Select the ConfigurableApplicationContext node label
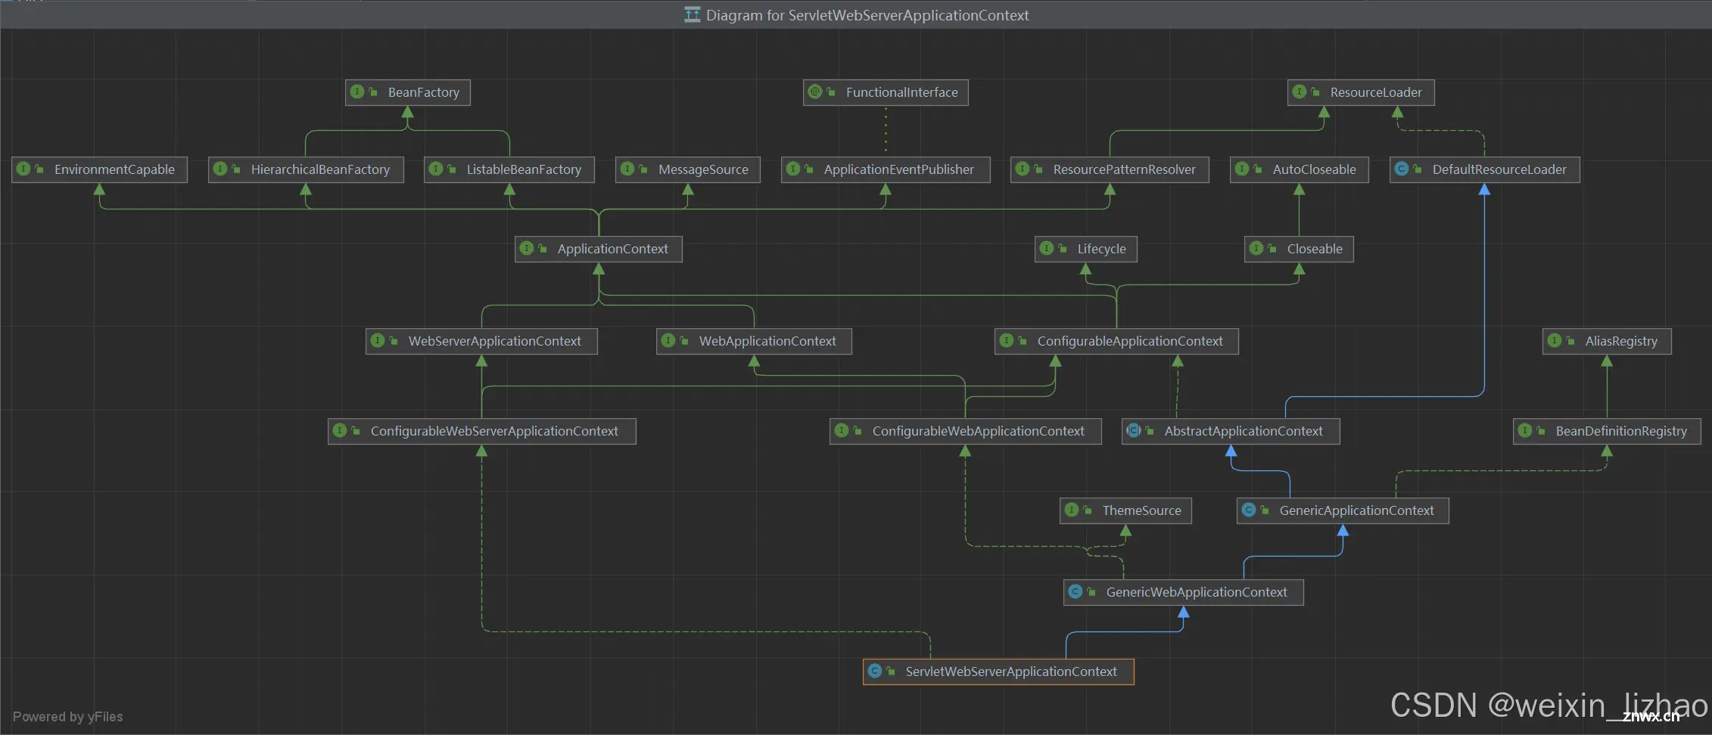The width and height of the screenshot is (1712, 735). 1130,341
